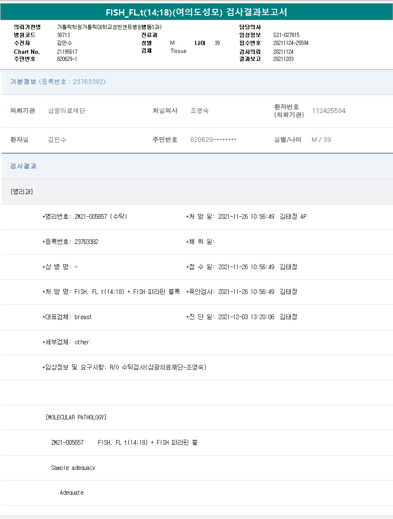Image resolution: width=393 pixels, height=519 pixels.
Task: Select the Adequate result value
Action: point(72,493)
